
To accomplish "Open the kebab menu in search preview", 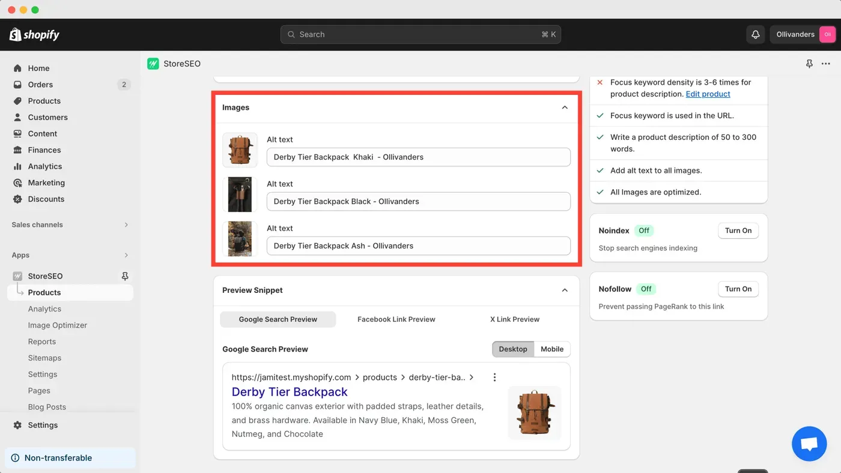I will tap(494, 378).
